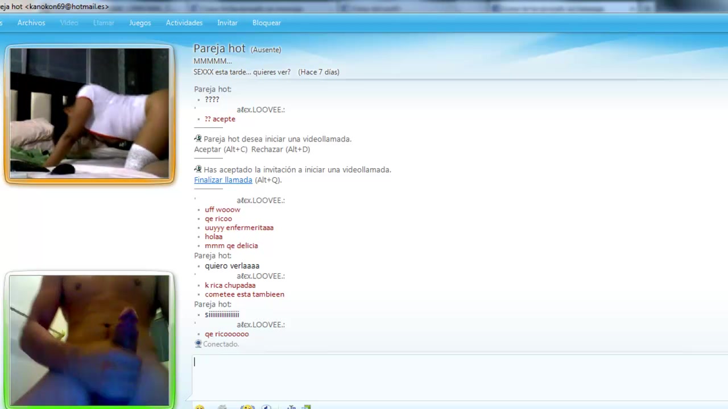Click the Video menu item
The width and height of the screenshot is (728, 409).
pyautogui.click(x=69, y=23)
